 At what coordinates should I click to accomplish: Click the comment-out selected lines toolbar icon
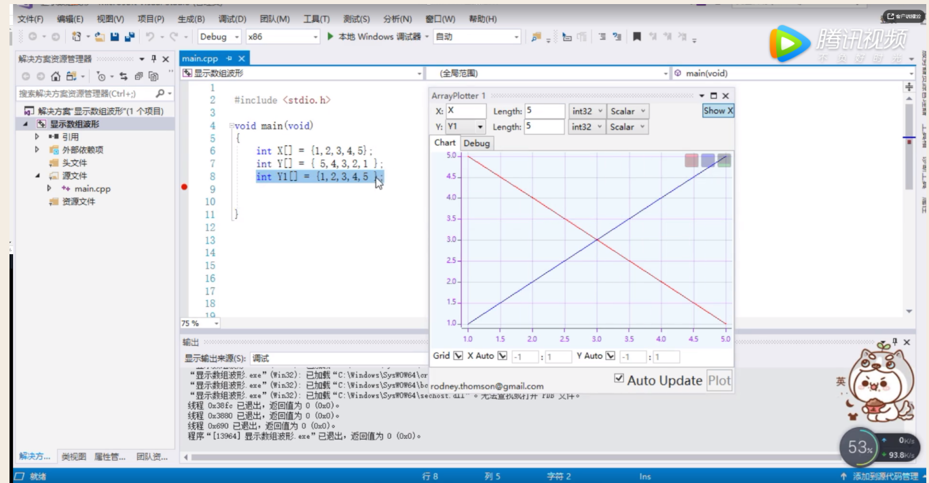pos(602,37)
